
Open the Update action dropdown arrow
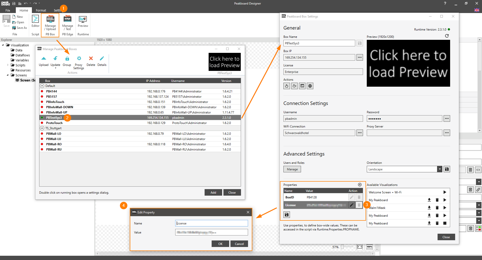[55, 68]
